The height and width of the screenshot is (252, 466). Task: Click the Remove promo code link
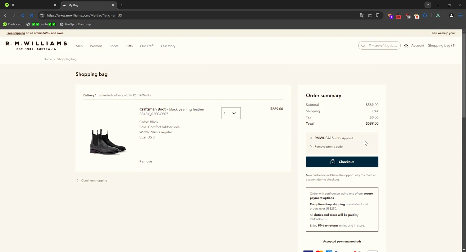[x=328, y=147]
